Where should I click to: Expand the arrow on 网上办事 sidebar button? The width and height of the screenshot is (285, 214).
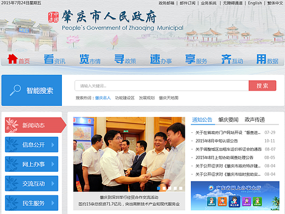53,164
